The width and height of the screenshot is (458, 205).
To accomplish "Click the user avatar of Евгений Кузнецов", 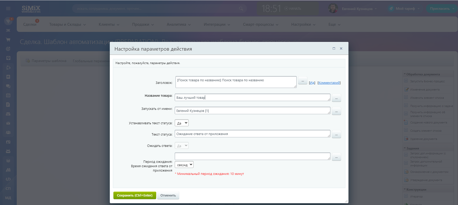I will click(x=333, y=8).
